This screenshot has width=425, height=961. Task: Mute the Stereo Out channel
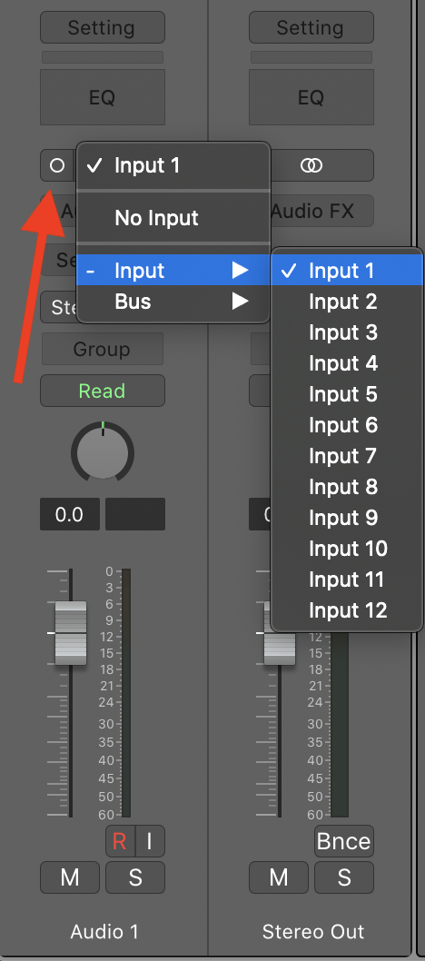tap(279, 877)
